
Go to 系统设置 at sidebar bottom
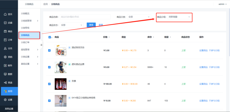click(x=9, y=109)
